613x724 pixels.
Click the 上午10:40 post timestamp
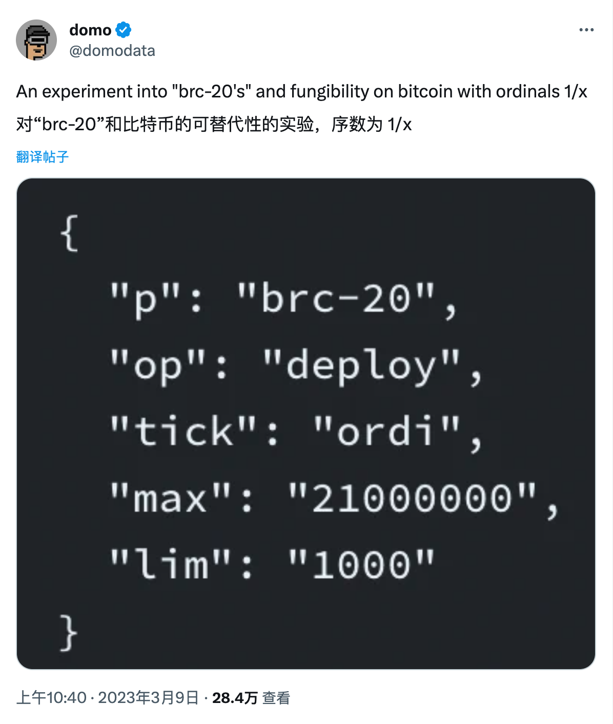click(51, 698)
